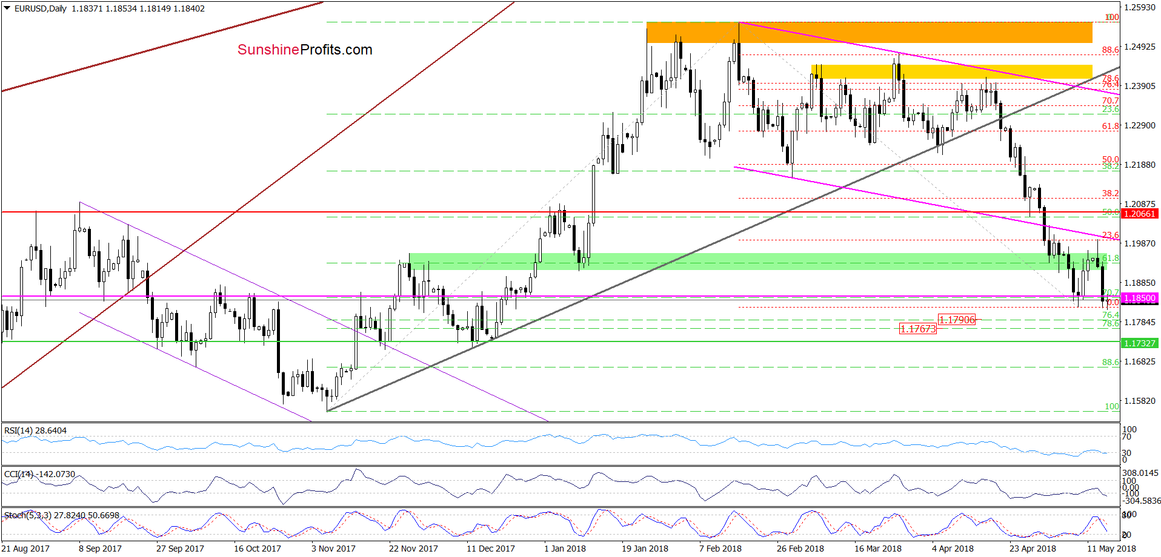This screenshot has width=1161, height=557.
Task: Click the 1.17845 price axis value
Action: point(1139,322)
